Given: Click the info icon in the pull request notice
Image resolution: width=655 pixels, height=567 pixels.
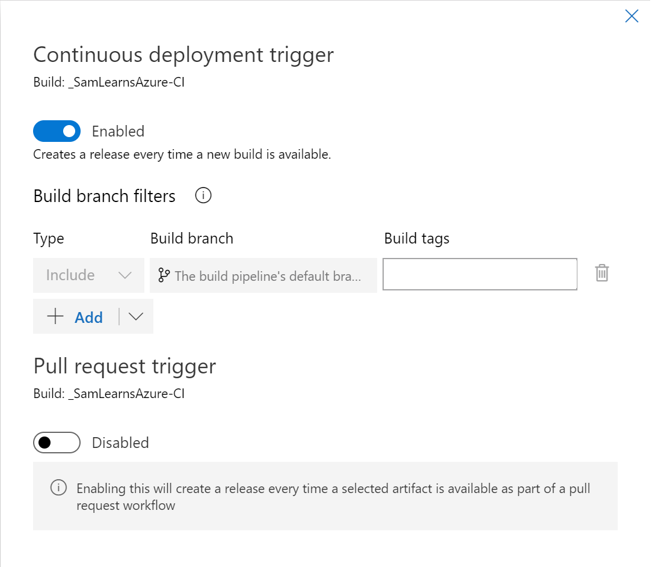Looking at the screenshot, I should (58, 488).
